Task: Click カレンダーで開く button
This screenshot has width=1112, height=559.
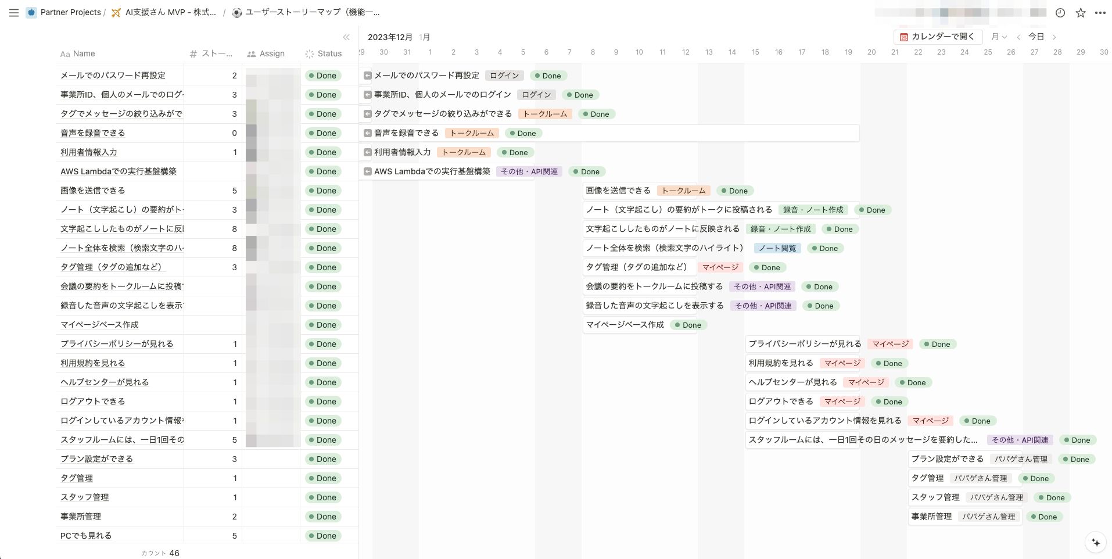Action: tap(937, 37)
